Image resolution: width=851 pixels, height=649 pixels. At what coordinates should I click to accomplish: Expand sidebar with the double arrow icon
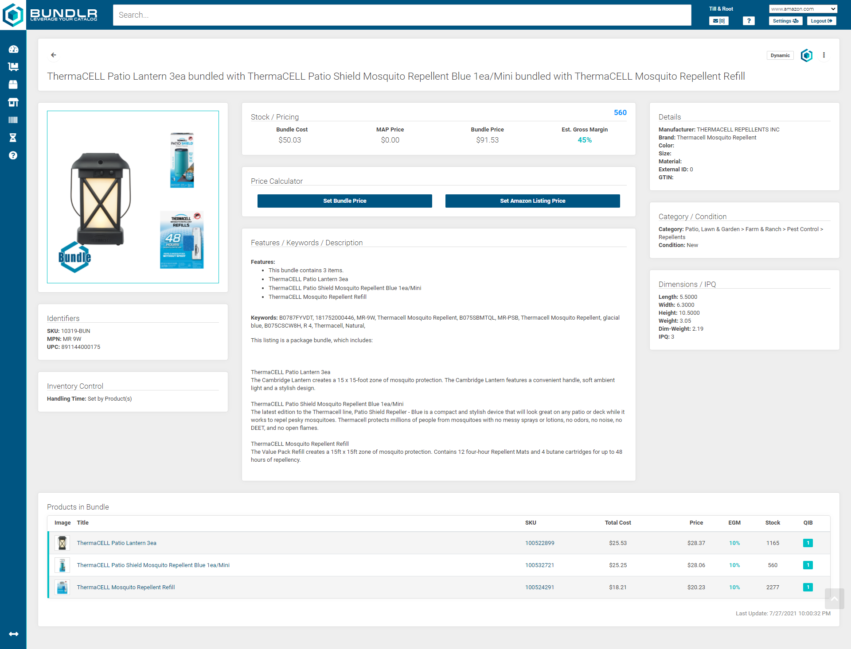[13, 634]
